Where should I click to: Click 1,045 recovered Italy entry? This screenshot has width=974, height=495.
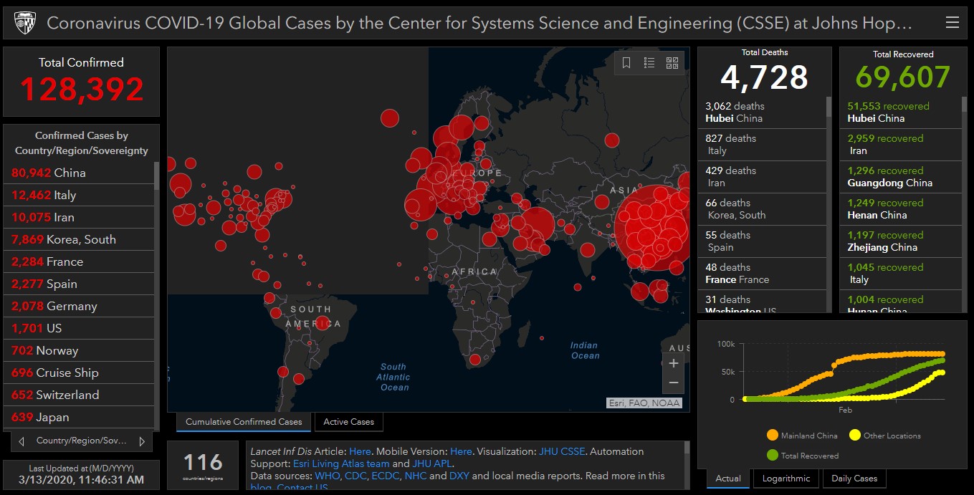[901, 274]
